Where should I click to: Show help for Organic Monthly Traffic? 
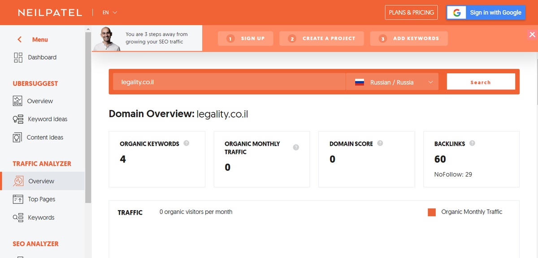(x=296, y=148)
